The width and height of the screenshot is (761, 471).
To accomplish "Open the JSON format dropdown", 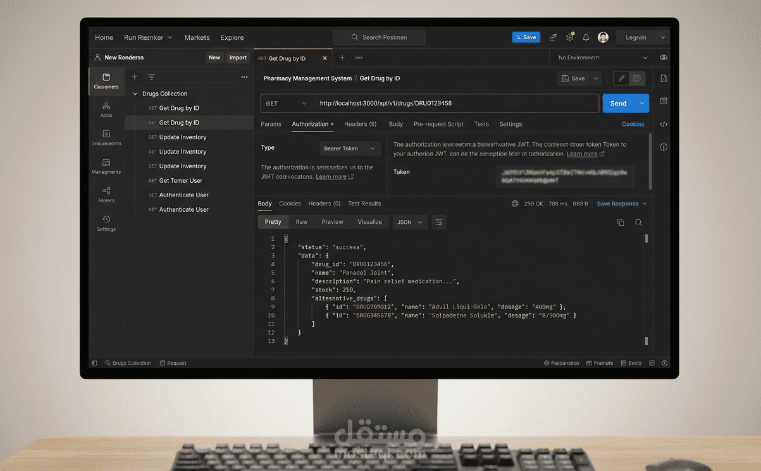I will (409, 222).
